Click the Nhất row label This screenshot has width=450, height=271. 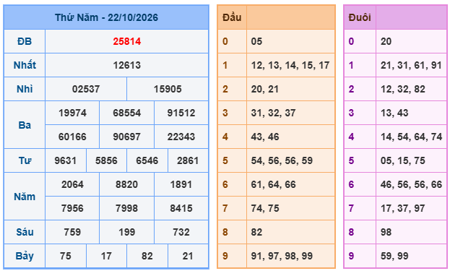point(25,65)
